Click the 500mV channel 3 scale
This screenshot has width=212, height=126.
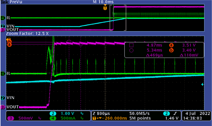(x=26, y=118)
